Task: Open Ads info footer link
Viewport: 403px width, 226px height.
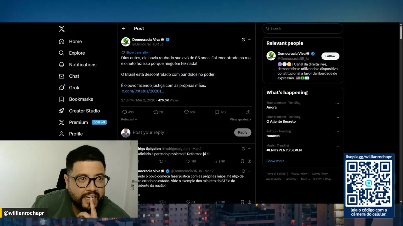Action: 291,179
